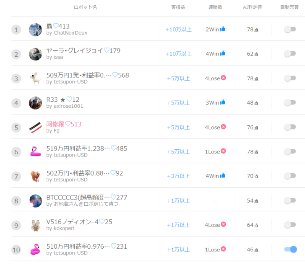Viewport: 305px width, 267px height.
Task: Disable the auto-trading toggle for rank 10
Action: (291, 249)
